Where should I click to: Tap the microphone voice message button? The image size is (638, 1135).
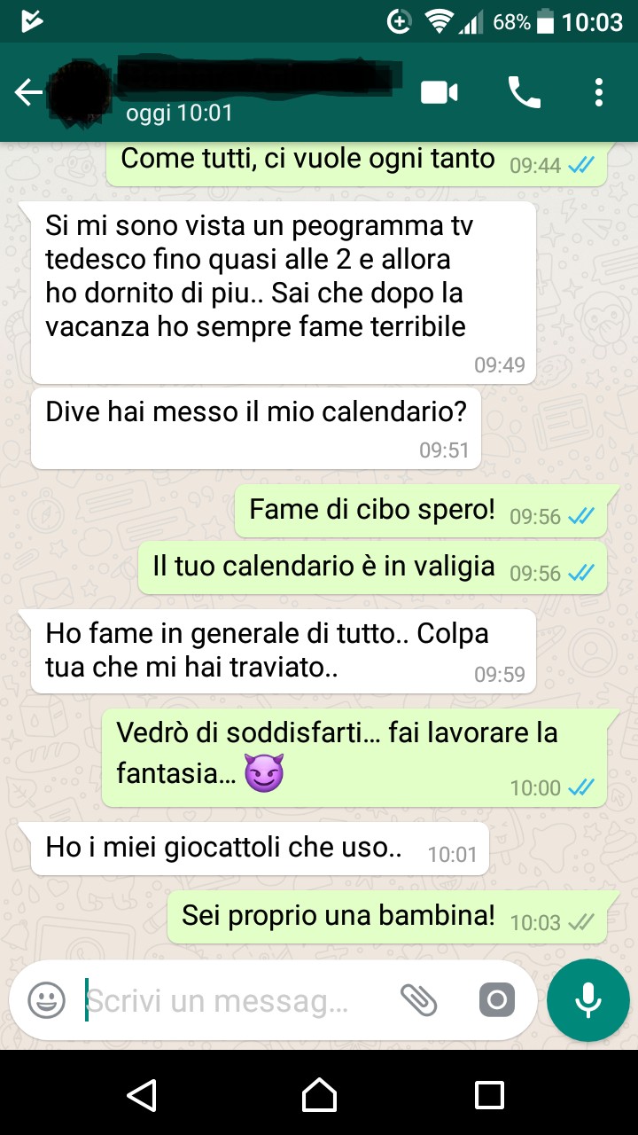(588, 1000)
